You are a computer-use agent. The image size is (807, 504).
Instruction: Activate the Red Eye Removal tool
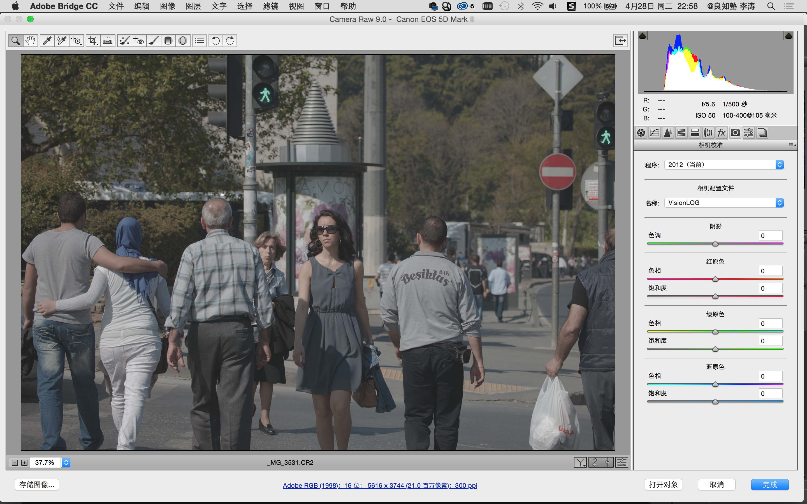(x=139, y=41)
